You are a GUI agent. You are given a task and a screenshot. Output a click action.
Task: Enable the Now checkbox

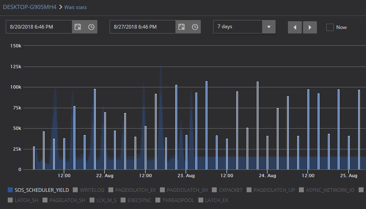pos(330,27)
